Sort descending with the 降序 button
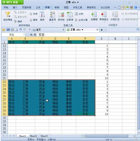Screen dimensions: 140x141 click(x=33, y=20)
